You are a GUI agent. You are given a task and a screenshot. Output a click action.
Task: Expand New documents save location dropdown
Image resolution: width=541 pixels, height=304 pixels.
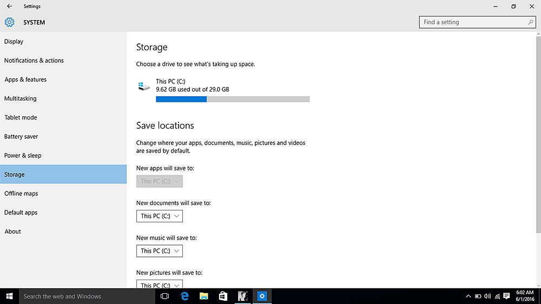(160, 216)
